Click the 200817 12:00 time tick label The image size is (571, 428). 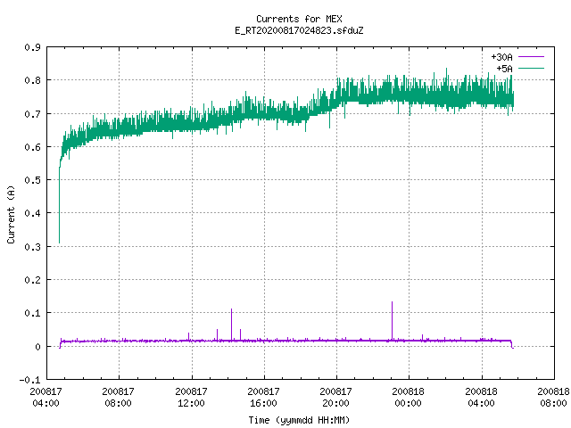tap(191, 397)
